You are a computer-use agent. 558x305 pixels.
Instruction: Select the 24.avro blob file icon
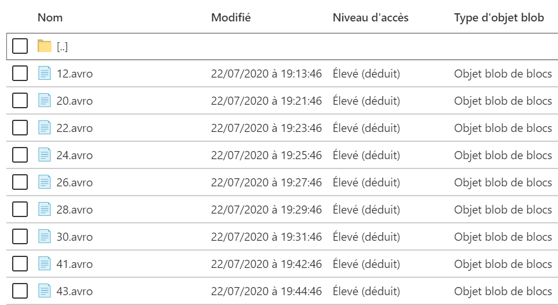(x=45, y=155)
